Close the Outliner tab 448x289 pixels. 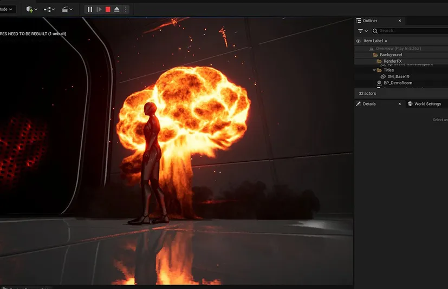pyautogui.click(x=400, y=21)
